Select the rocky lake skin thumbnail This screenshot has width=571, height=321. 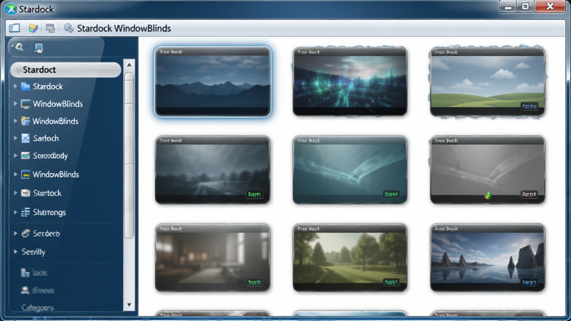(x=487, y=257)
